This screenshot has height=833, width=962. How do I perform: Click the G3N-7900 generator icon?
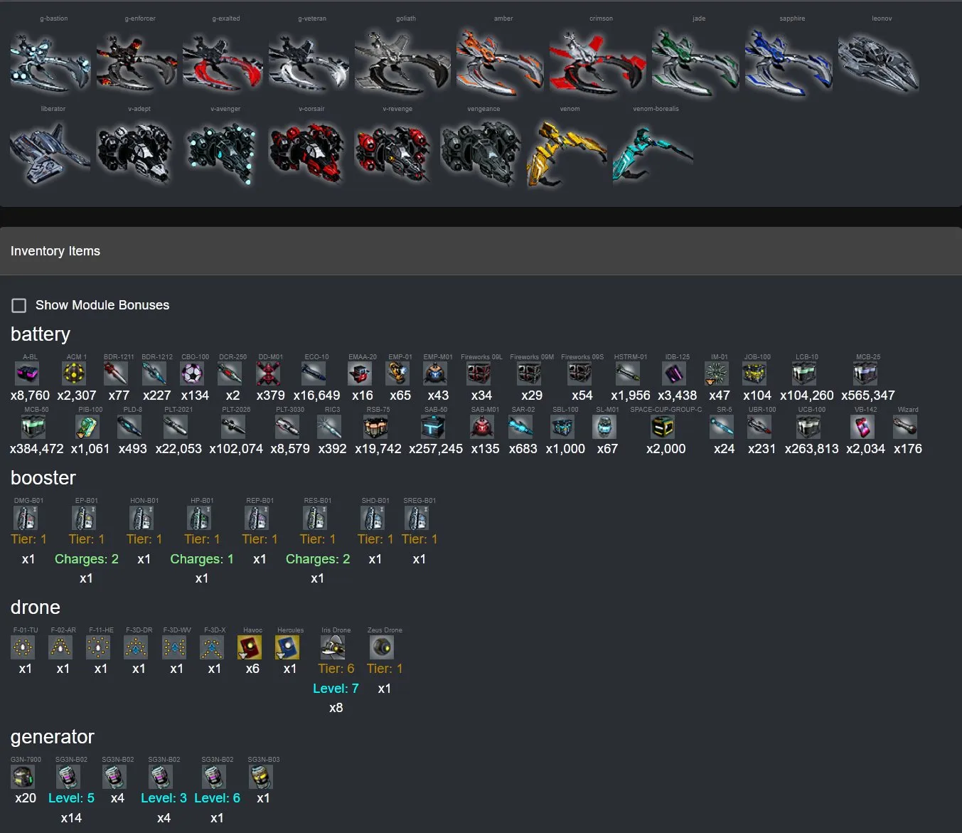[23, 776]
